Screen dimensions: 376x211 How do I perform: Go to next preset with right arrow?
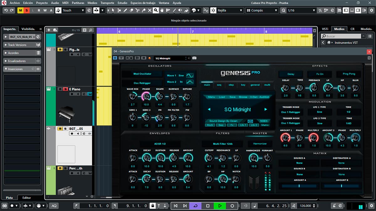266,109
